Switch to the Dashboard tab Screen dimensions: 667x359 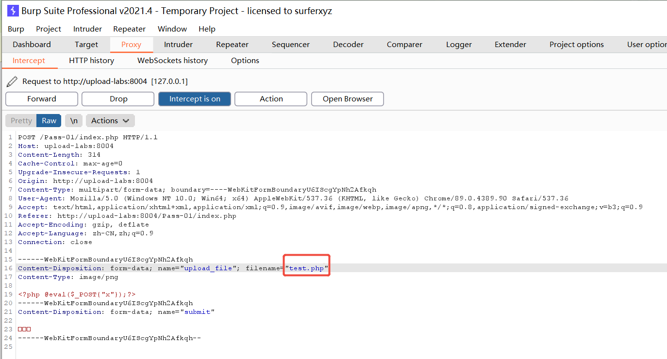pyautogui.click(x=32, y=45)
